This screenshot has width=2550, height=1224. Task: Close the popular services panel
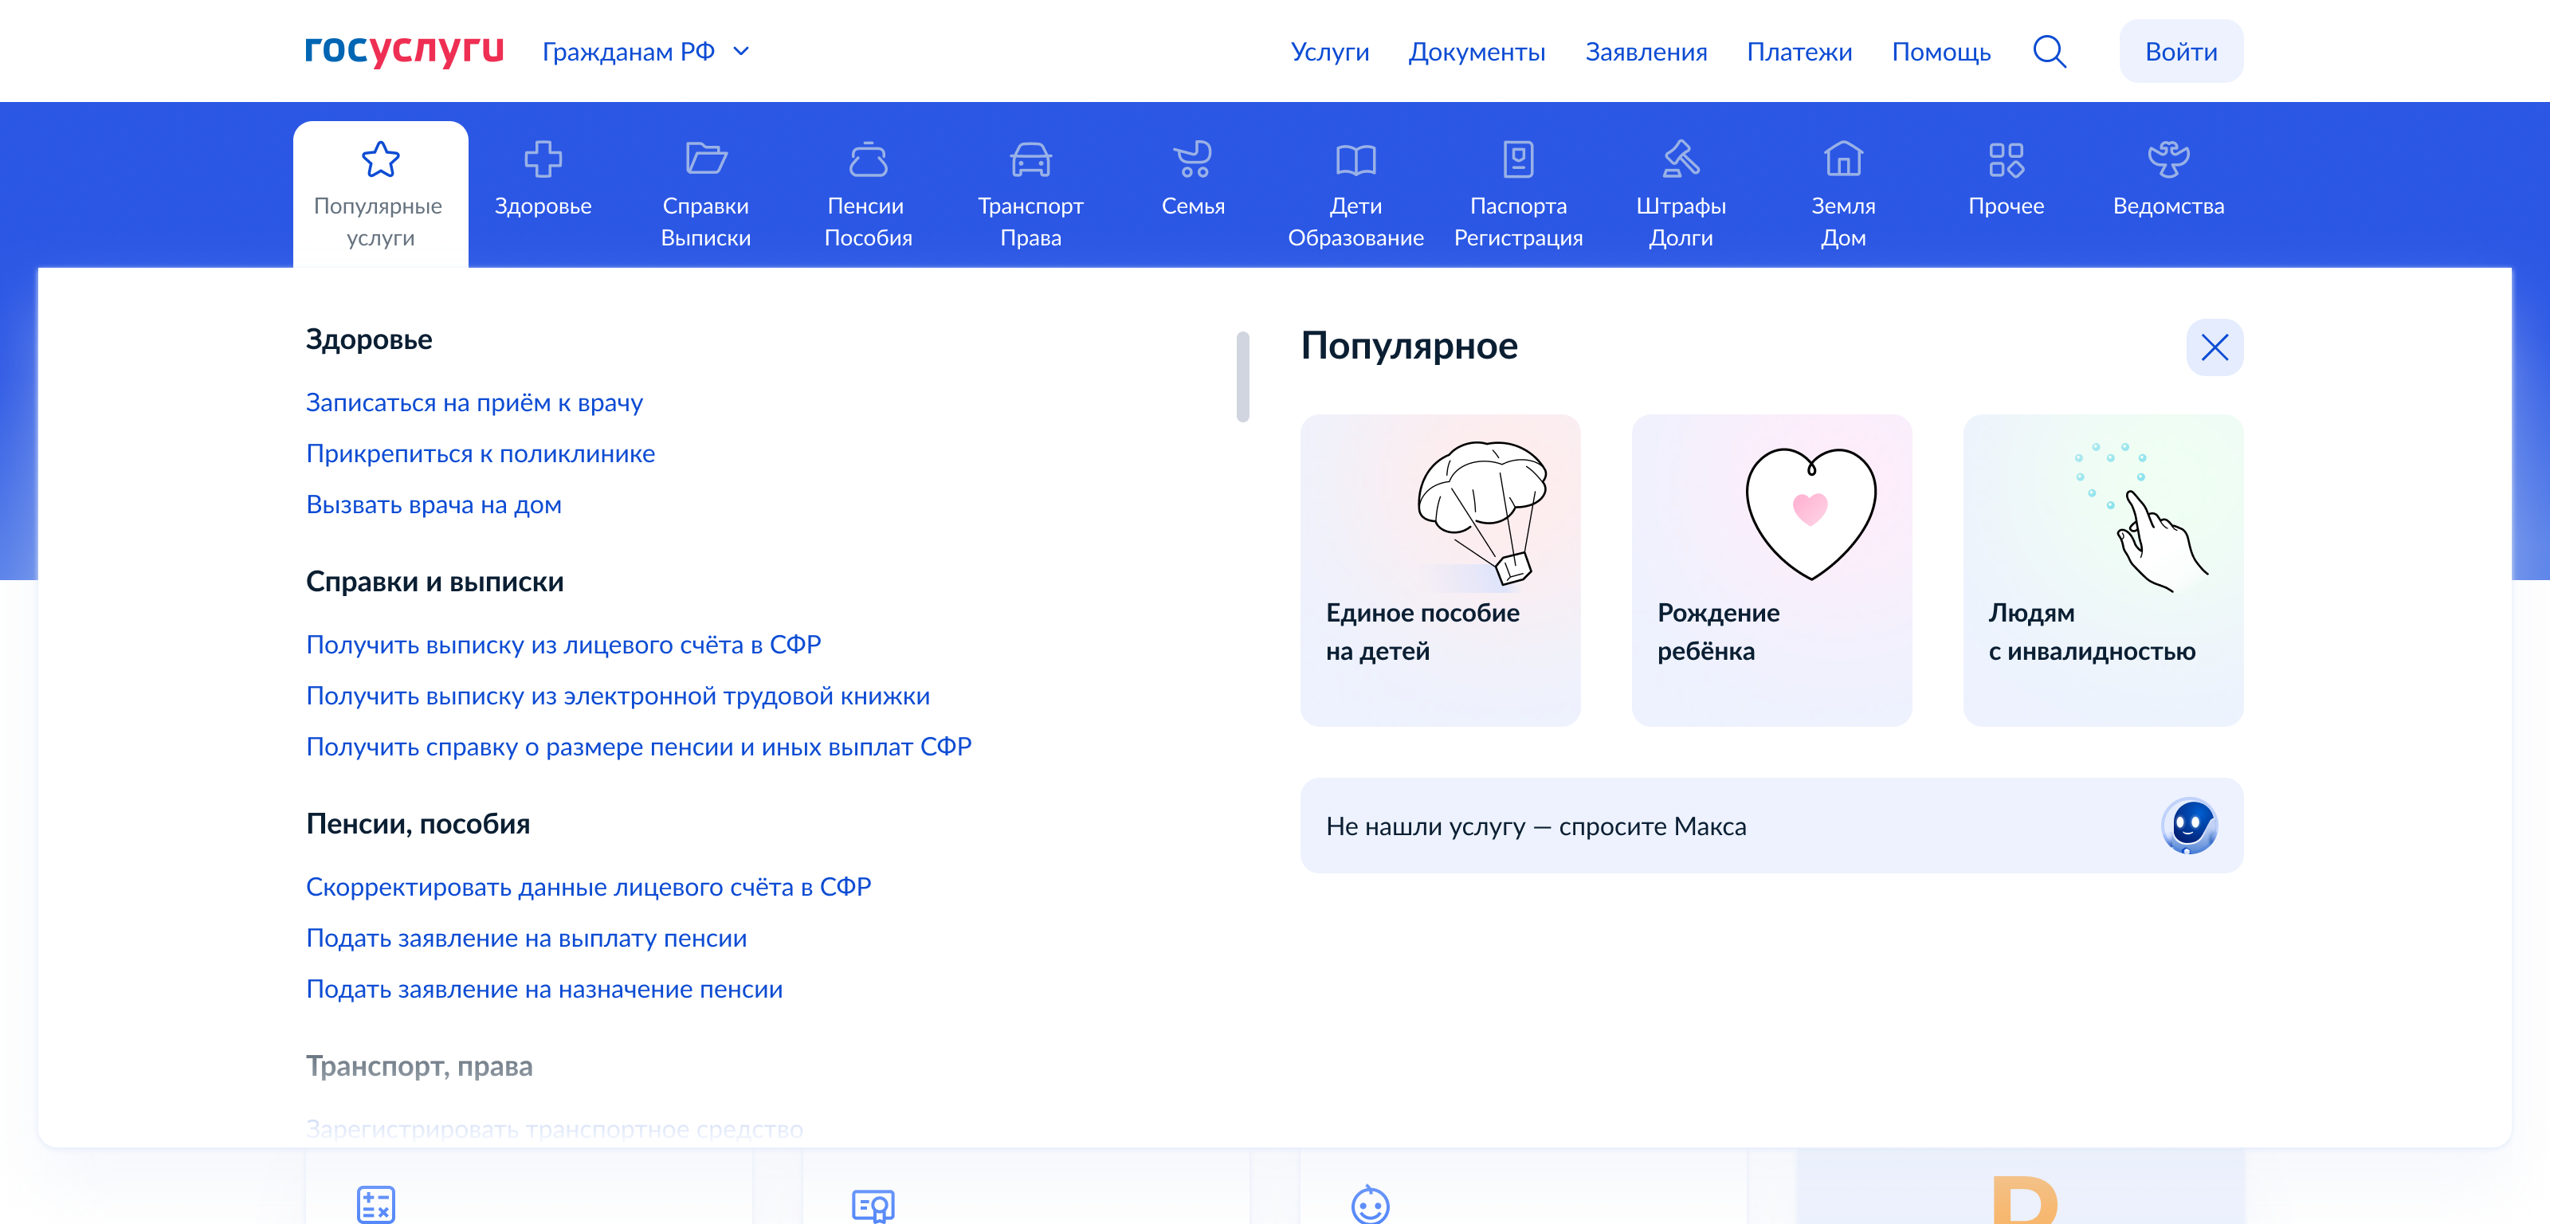click(x=2215, y=347)
